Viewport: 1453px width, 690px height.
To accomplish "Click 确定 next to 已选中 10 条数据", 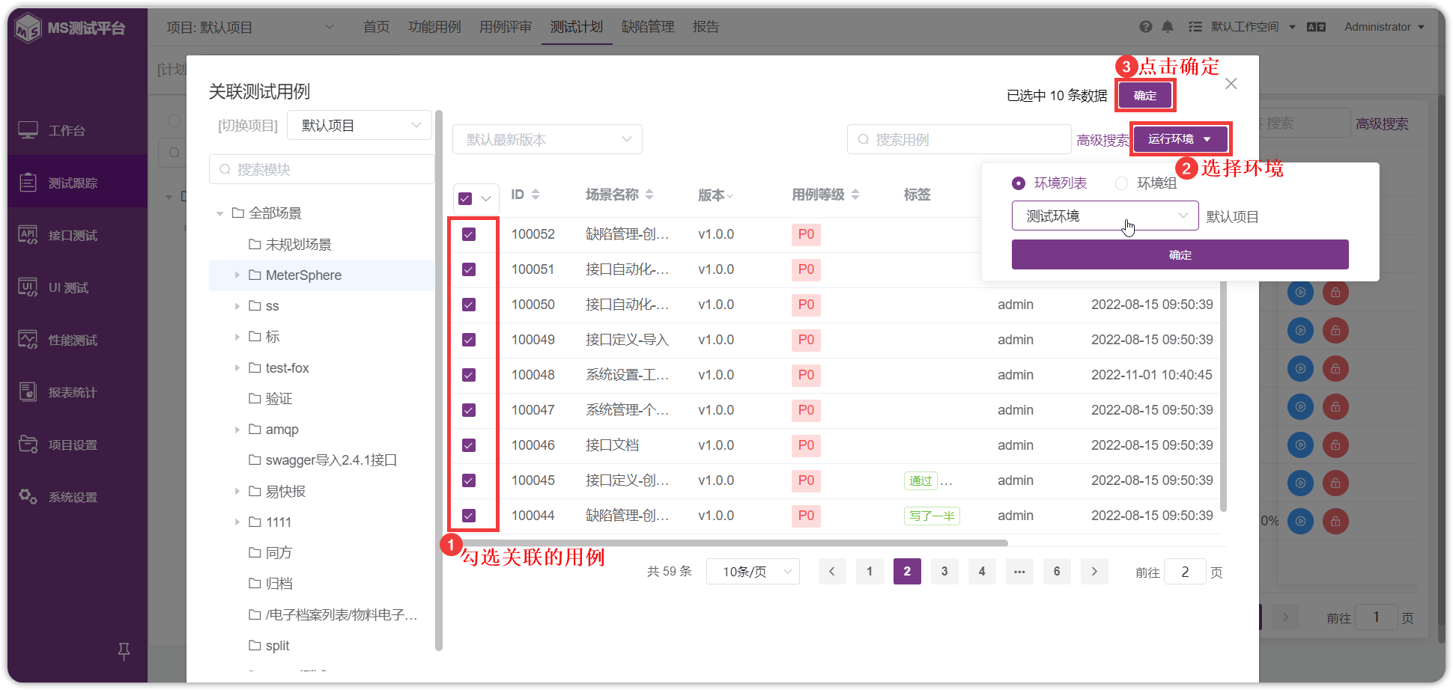I will 1145,96.
